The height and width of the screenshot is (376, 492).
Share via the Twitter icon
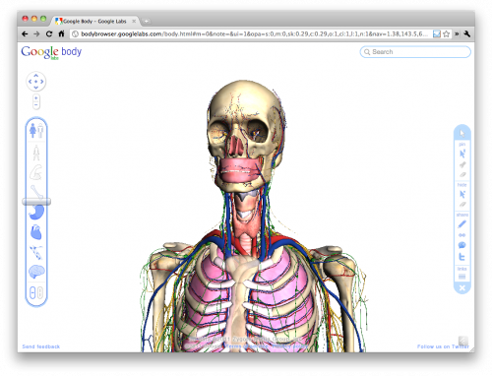(x=462, y=257)
